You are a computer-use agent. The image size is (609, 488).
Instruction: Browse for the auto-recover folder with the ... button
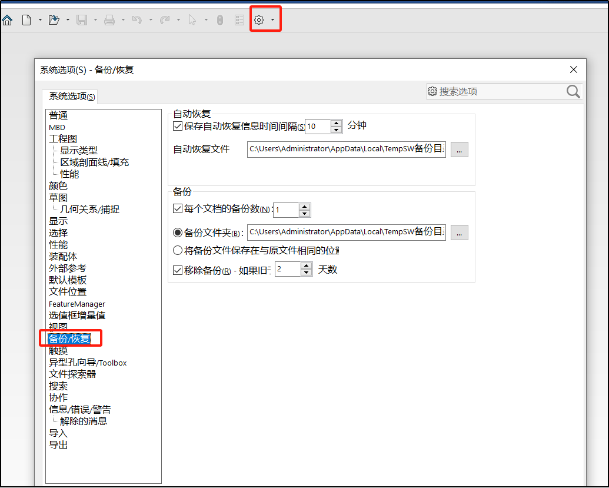tap(459, 150)
